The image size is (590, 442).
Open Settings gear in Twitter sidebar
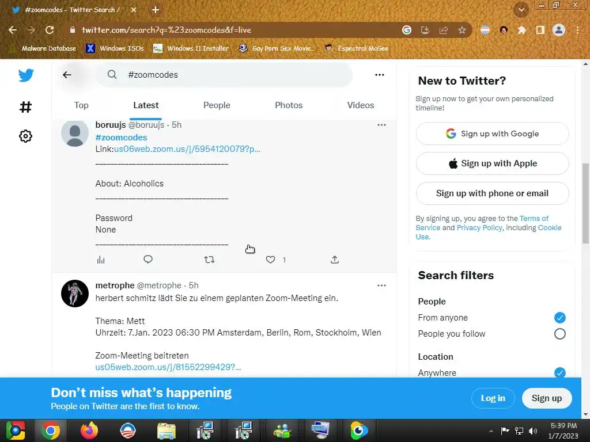pyautogui.click(x=25, y=136)
